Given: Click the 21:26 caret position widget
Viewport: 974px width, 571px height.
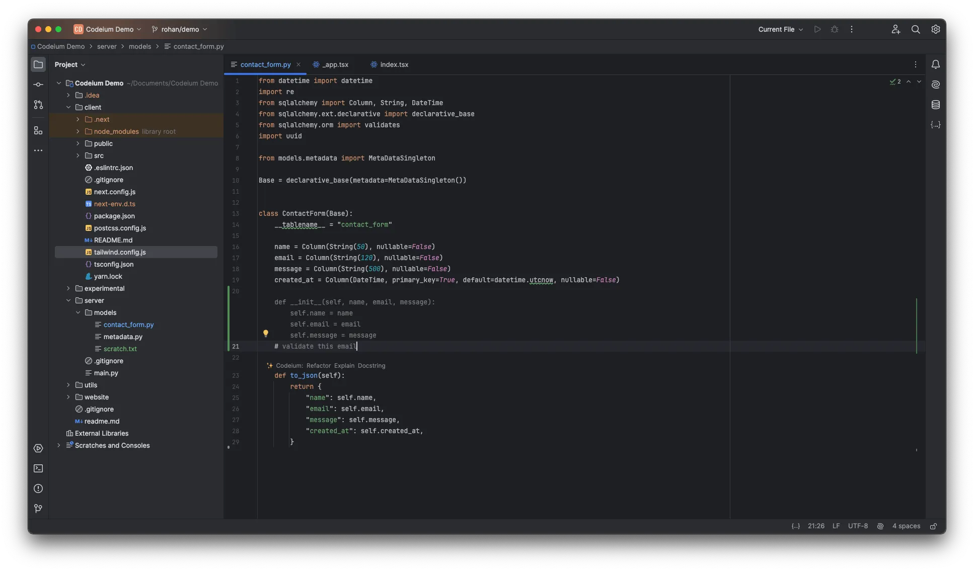Looking at the screenshot, I should tap(816, 526).
